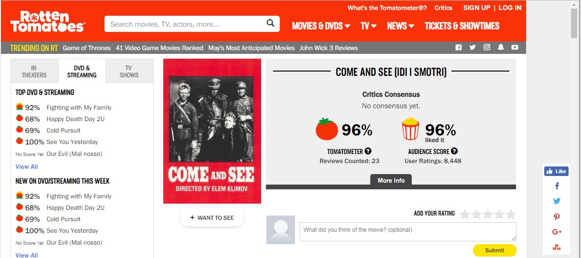
Task: Click the Tomatometer help question icon
Action: click(368, 151)
